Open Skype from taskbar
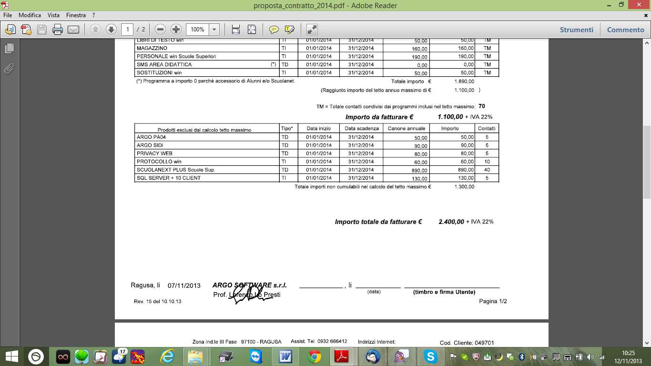Image resolution: width=651 pixels, height=366 pixels. (x=431, y=356)
